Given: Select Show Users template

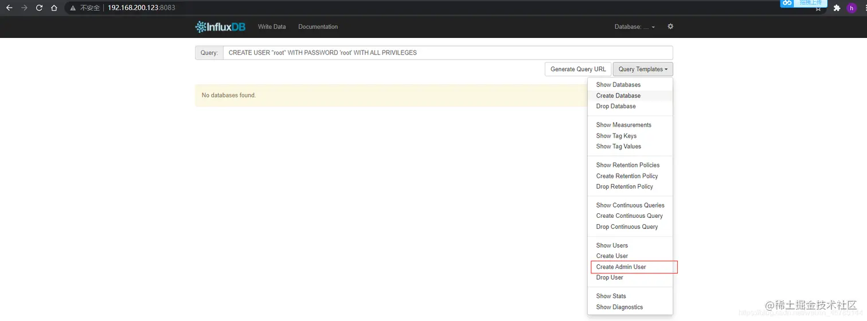Looking at the screenshot, I should coord(630,245).
